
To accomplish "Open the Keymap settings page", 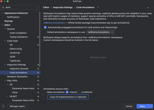I will point(8,21).
